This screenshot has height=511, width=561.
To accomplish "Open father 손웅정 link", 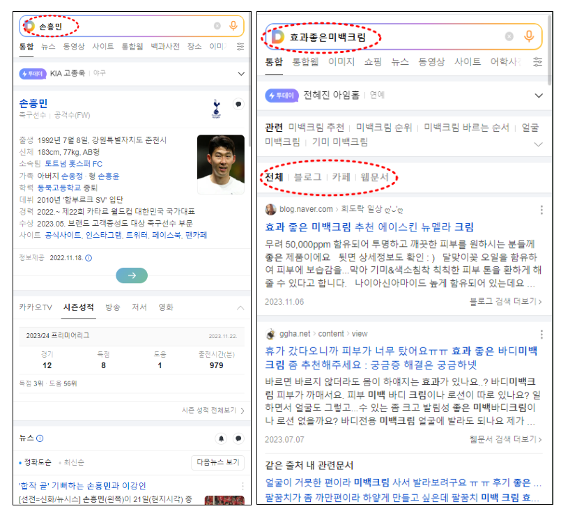I will pyautogui.click(x=72, y=176).
